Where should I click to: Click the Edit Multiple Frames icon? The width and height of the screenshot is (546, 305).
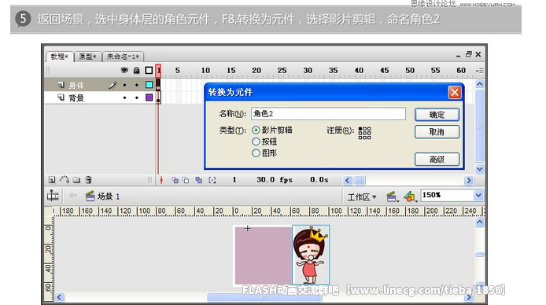199,180
